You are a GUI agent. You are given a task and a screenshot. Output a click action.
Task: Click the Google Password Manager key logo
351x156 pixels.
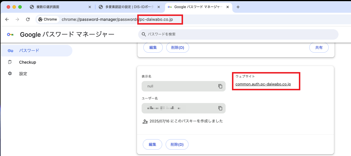click(x=10, y=35)
